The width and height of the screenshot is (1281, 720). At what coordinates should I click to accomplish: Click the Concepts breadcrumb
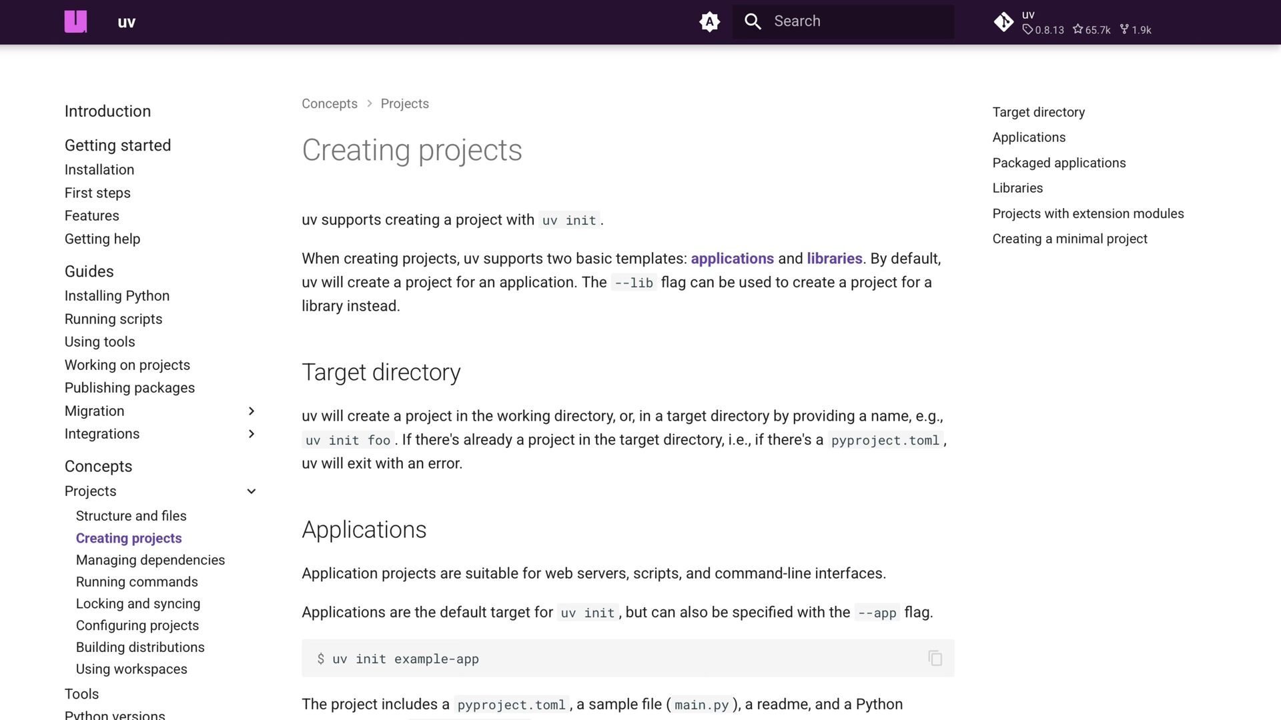(x=330, y=104)
